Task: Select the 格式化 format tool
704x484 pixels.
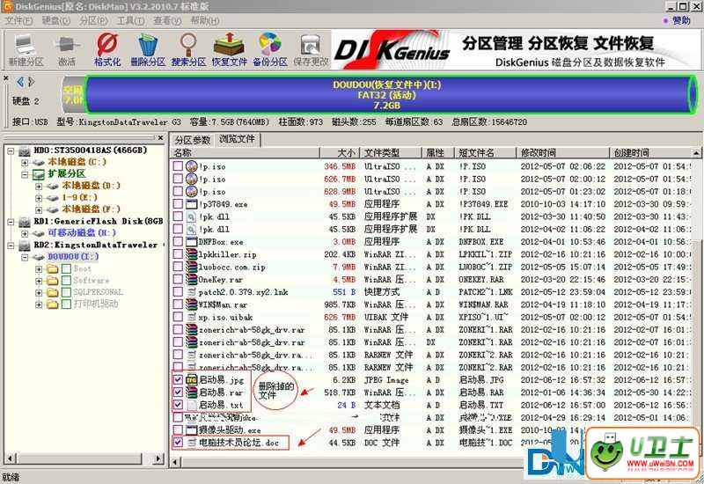Action: pos(106,50)
